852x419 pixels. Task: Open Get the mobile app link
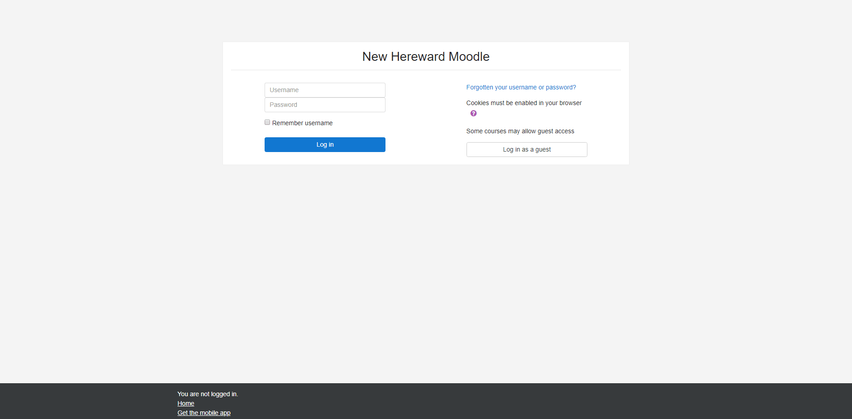pyautogui.click(x=204, y=413)
